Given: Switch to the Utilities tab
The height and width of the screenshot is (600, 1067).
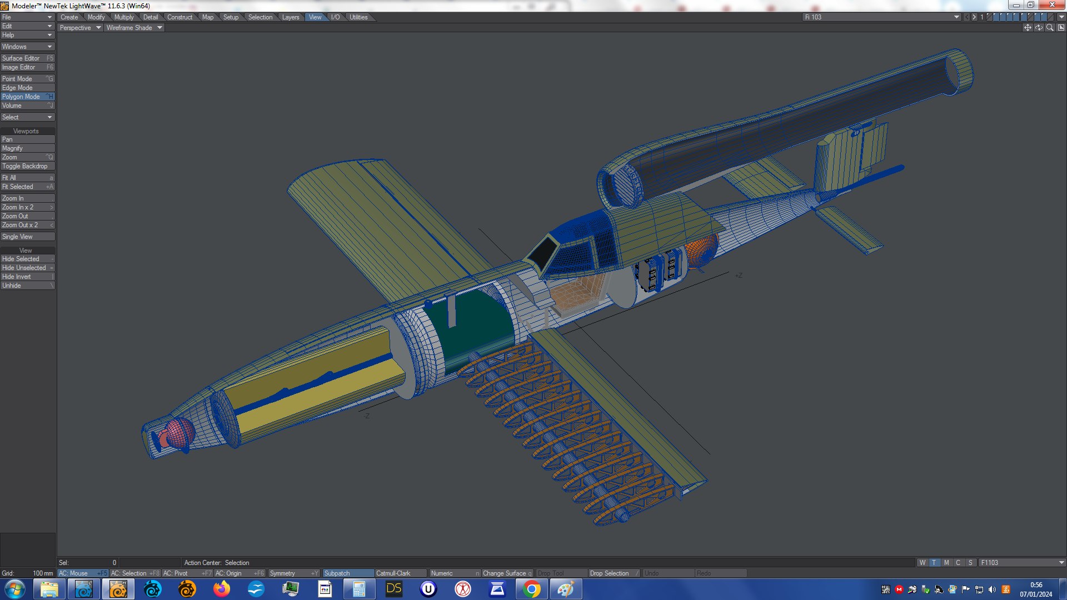Looking at the screenshot, I should tap(358, 17).
